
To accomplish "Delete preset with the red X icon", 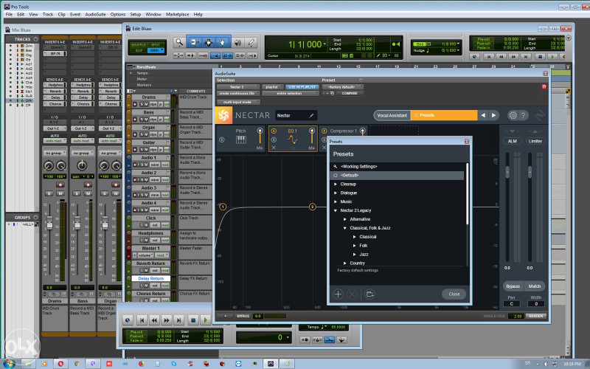I will point(352,294).
